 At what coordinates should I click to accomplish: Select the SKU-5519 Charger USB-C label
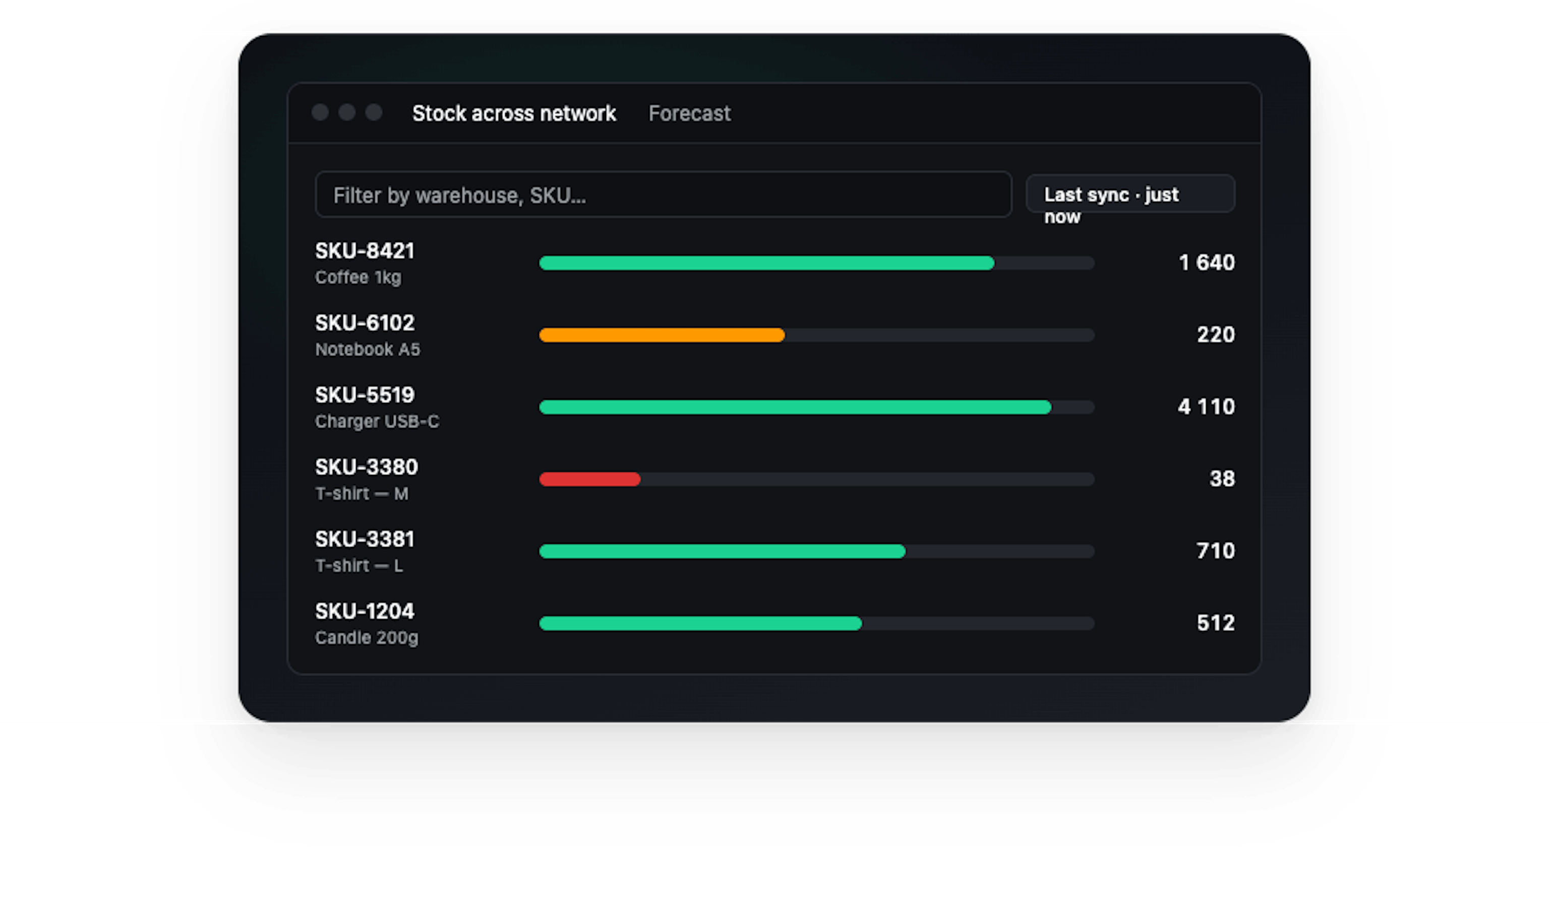click(x=376, y=406)
